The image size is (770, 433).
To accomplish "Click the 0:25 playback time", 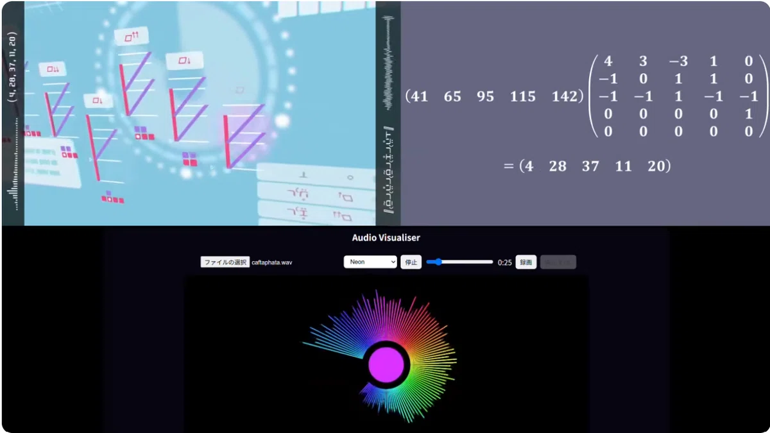I will [505, 262].
